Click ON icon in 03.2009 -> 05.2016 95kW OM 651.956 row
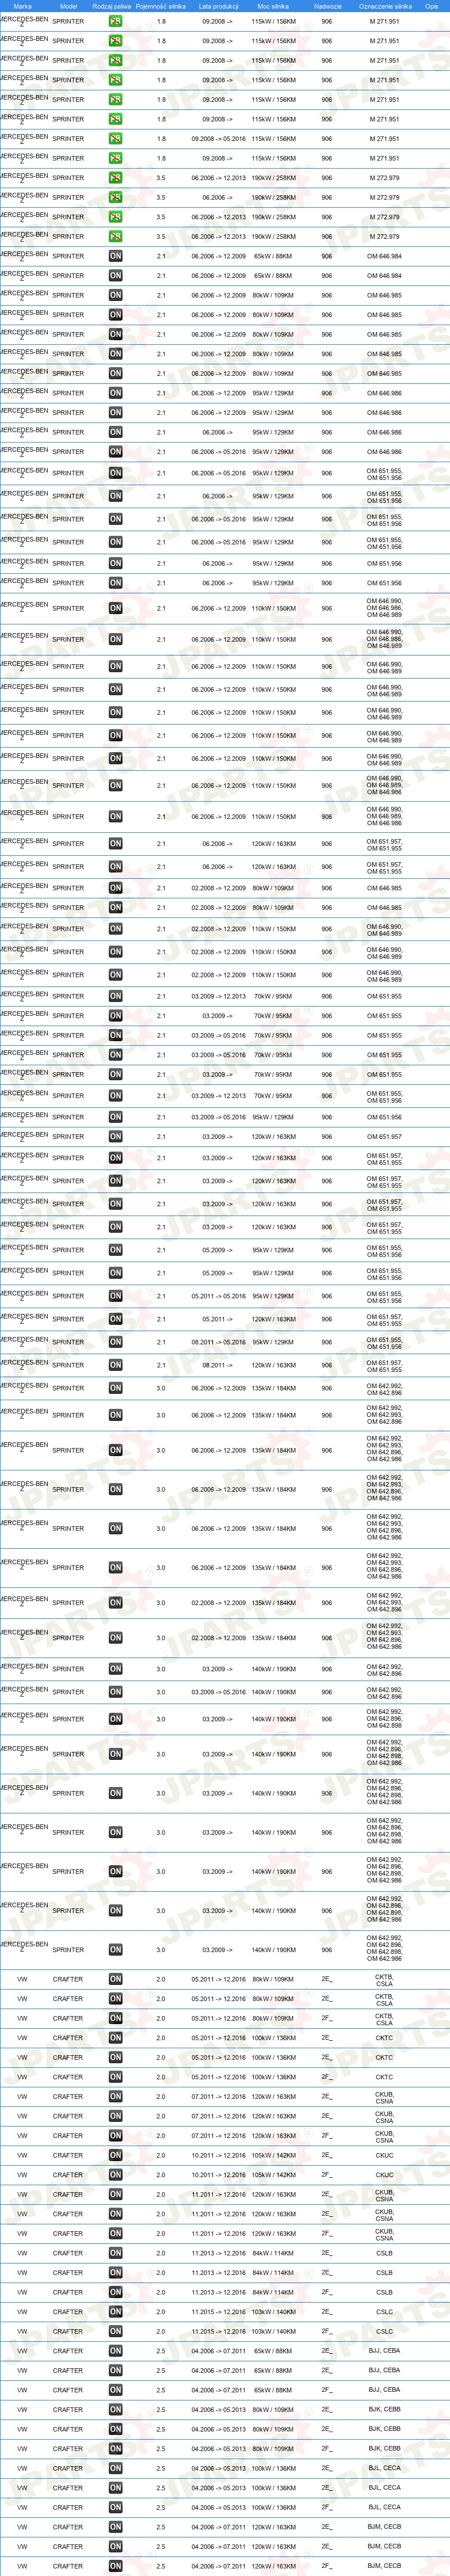 tap(115, 1117)
